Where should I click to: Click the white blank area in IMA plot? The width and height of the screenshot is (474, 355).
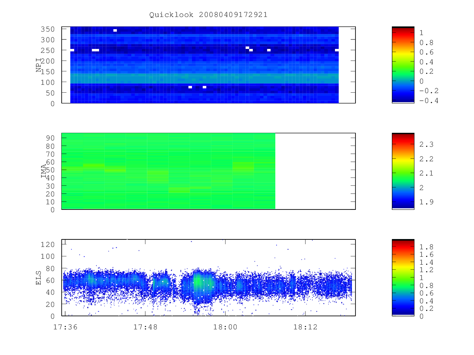pos(315,171)
